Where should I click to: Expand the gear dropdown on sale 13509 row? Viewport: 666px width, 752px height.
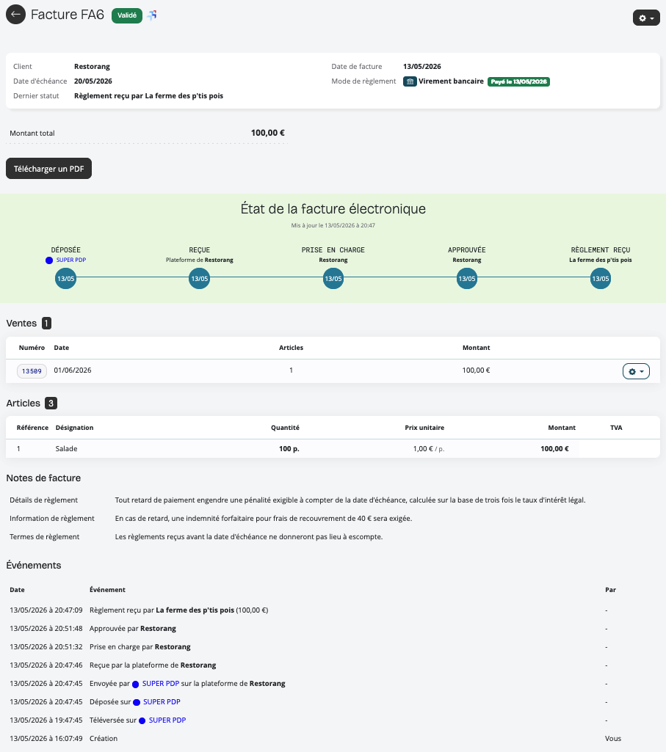[x=636, y=371]
